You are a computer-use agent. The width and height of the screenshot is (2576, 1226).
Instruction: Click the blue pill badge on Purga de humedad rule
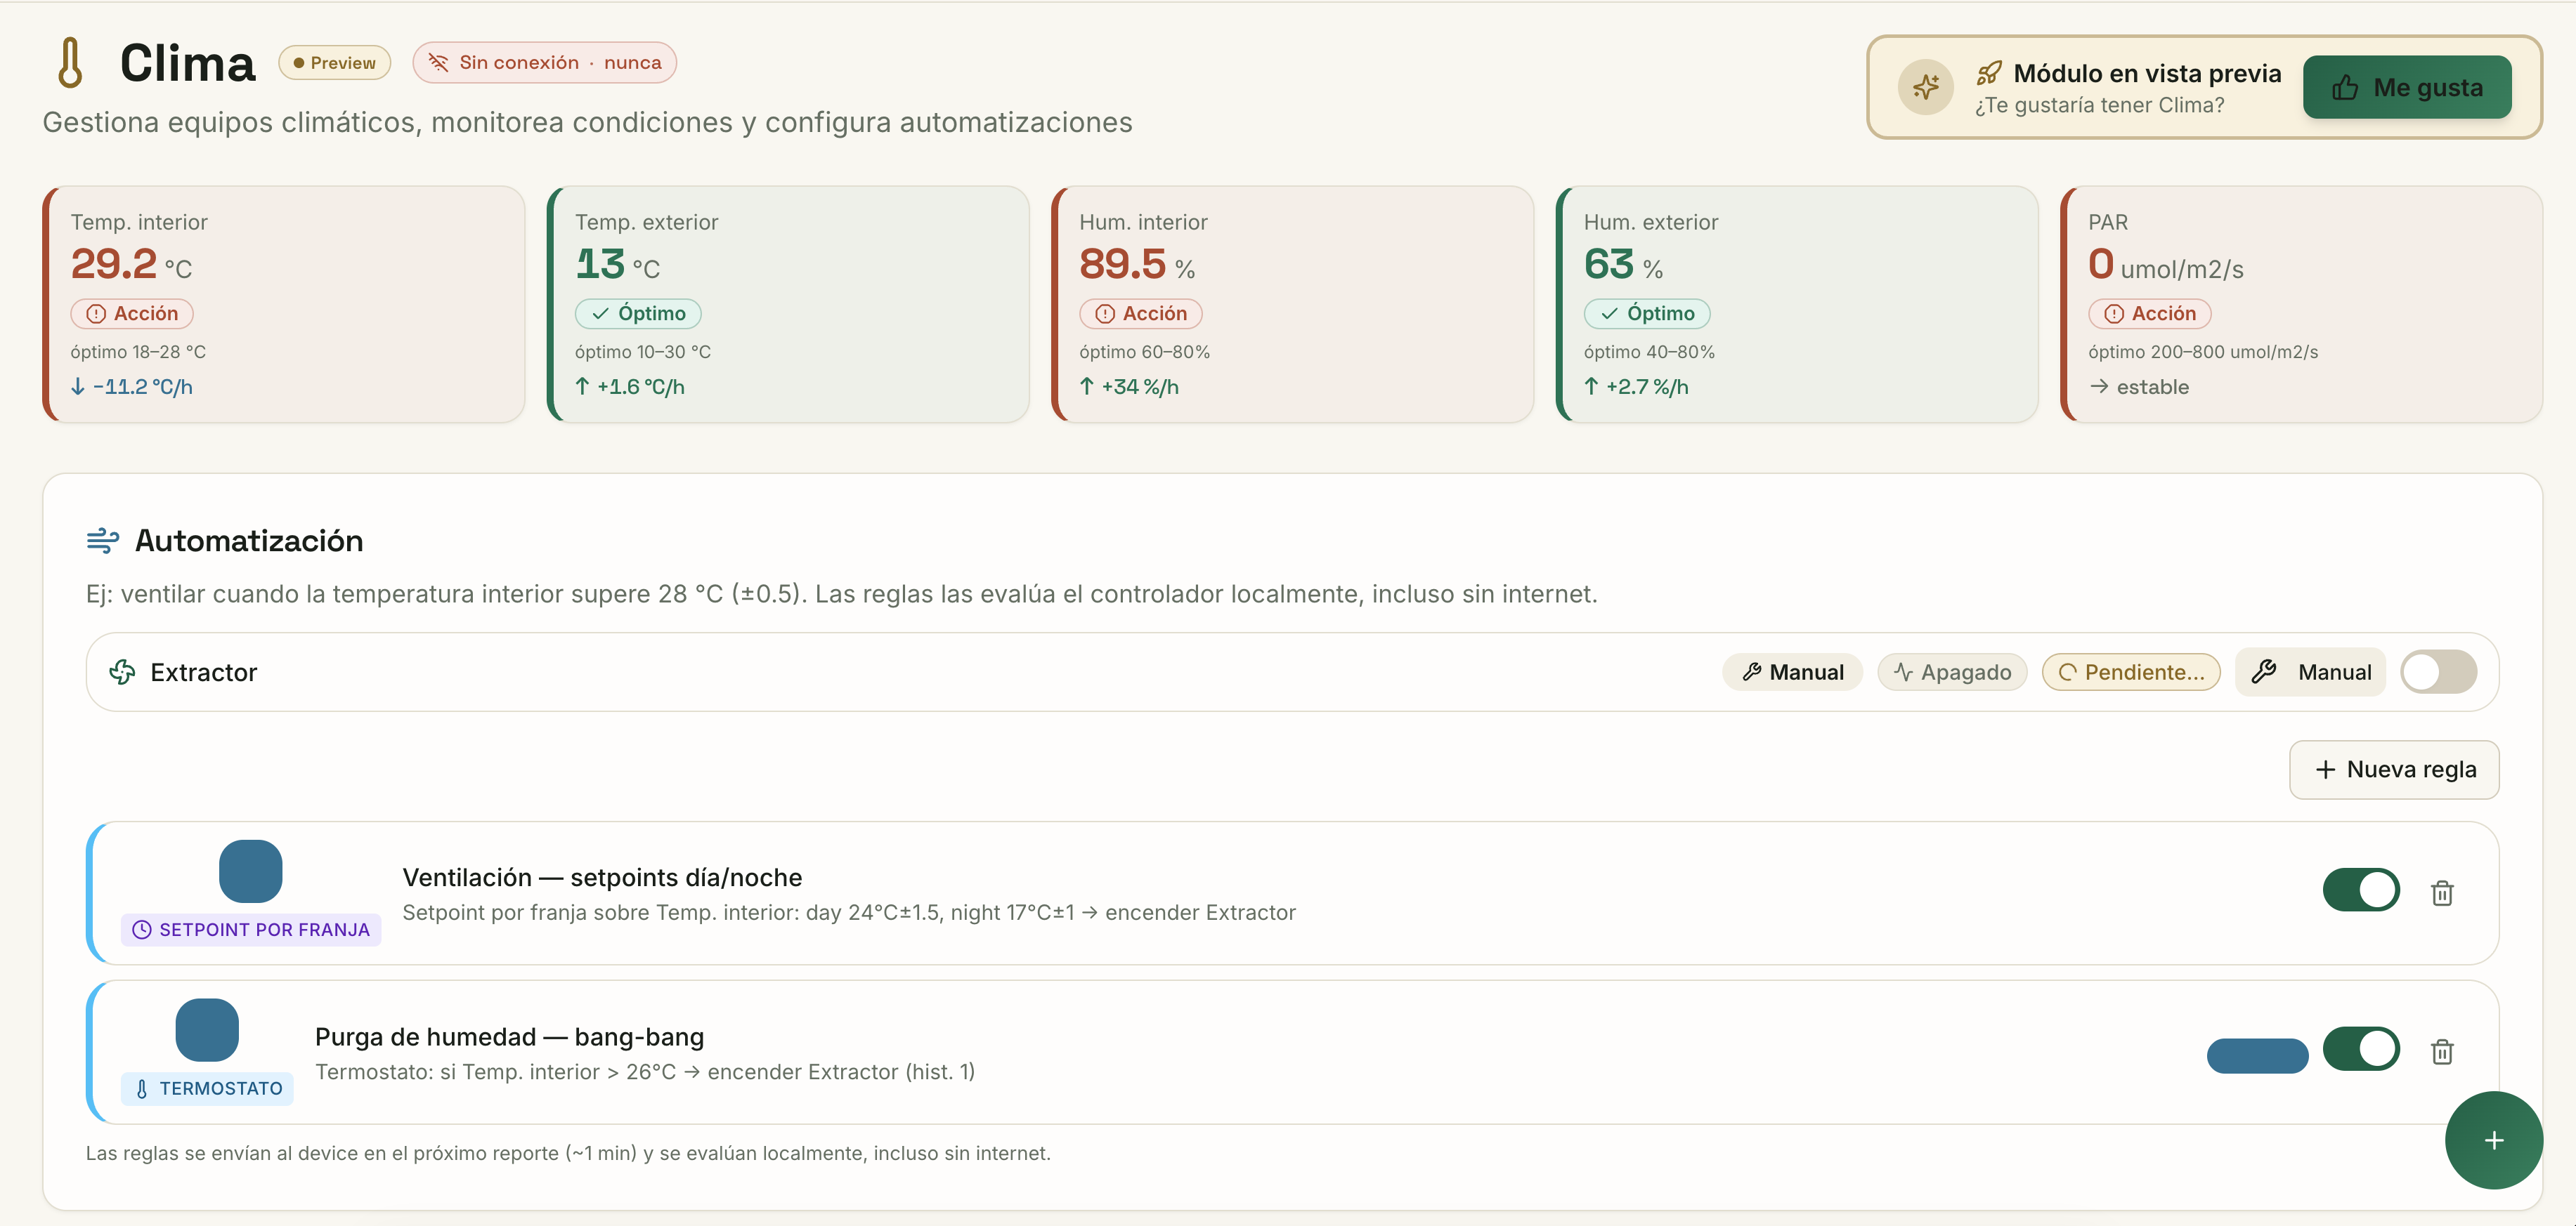click(2257, 1056)
